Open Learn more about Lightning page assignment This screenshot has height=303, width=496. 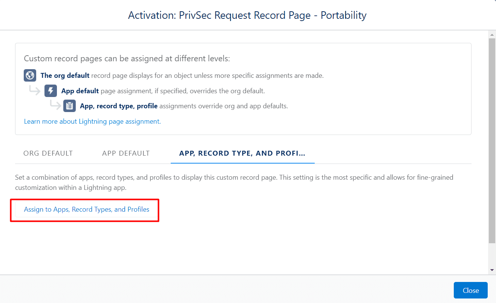[x=92, y=121]
